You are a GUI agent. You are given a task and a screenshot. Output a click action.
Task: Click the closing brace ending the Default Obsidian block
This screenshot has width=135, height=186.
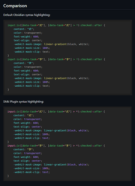click(x=8, y=90)
